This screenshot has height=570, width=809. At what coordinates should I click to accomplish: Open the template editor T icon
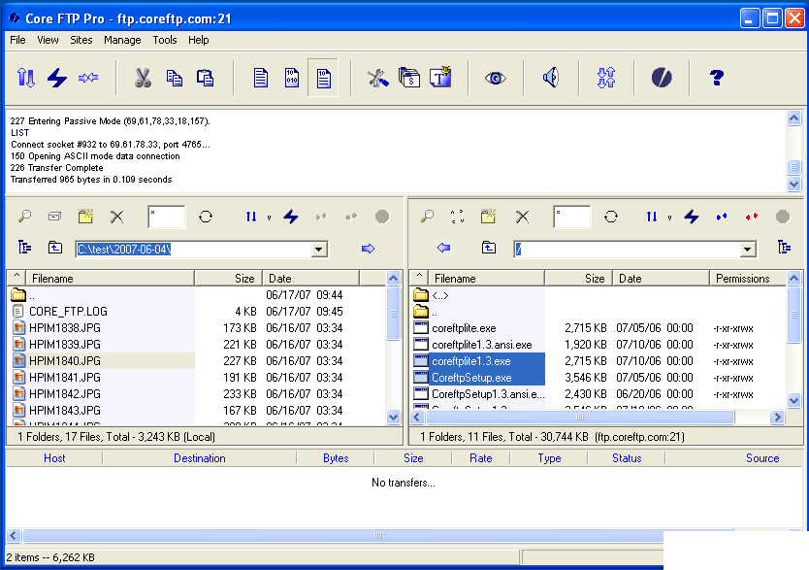(440, 77)
